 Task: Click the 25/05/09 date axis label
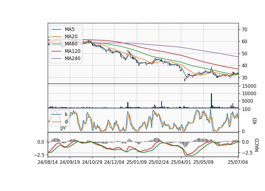point(203,162)
